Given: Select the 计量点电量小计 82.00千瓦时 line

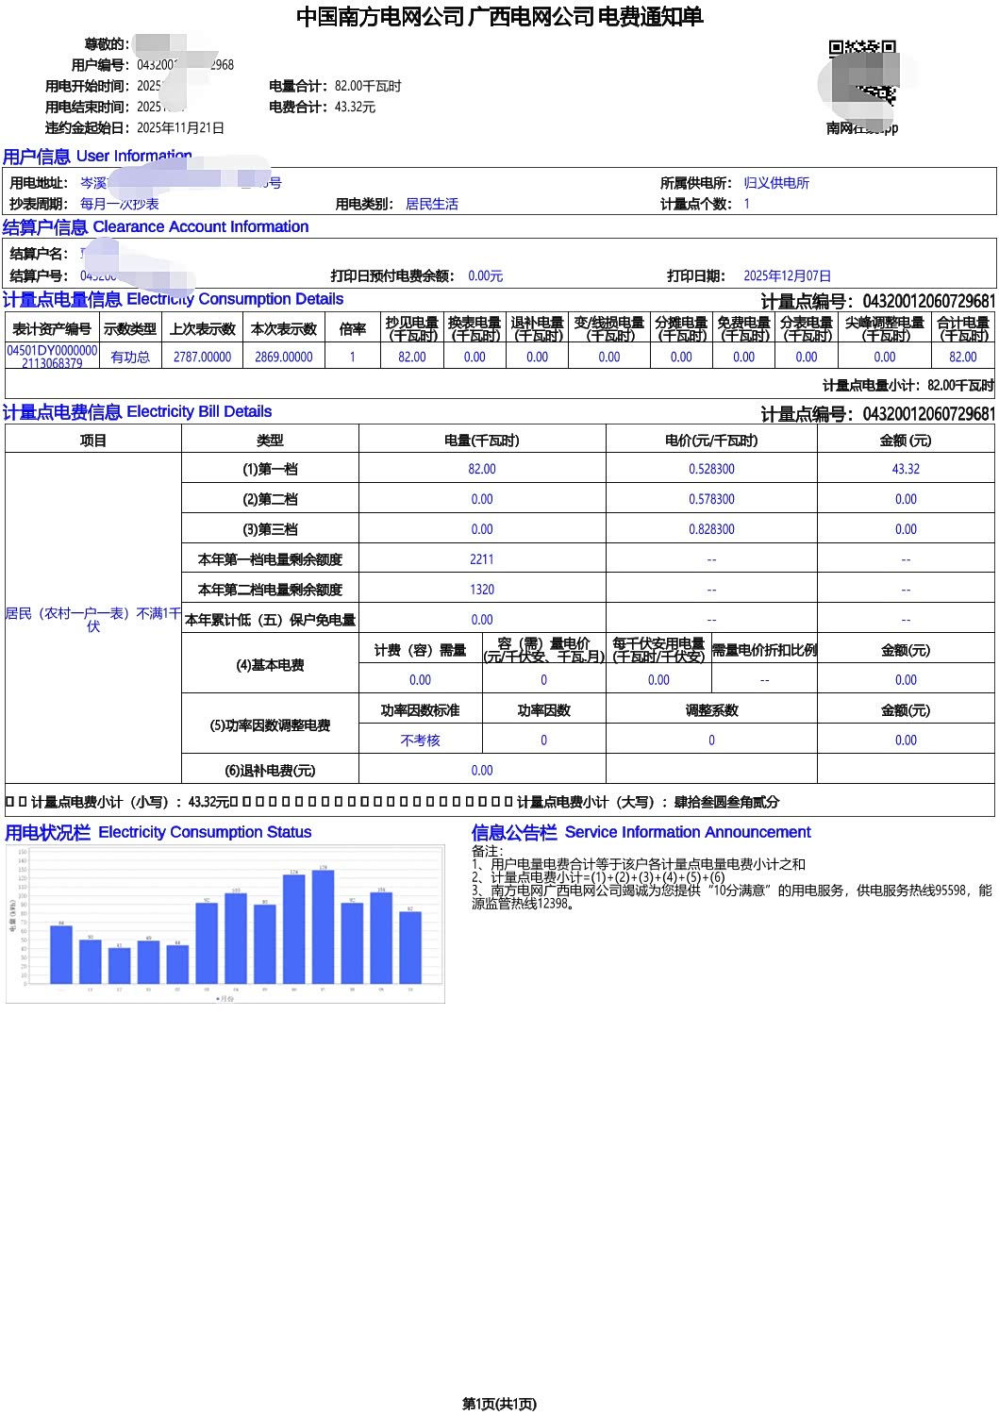Looking at the screenshot, I should point(908,385).
